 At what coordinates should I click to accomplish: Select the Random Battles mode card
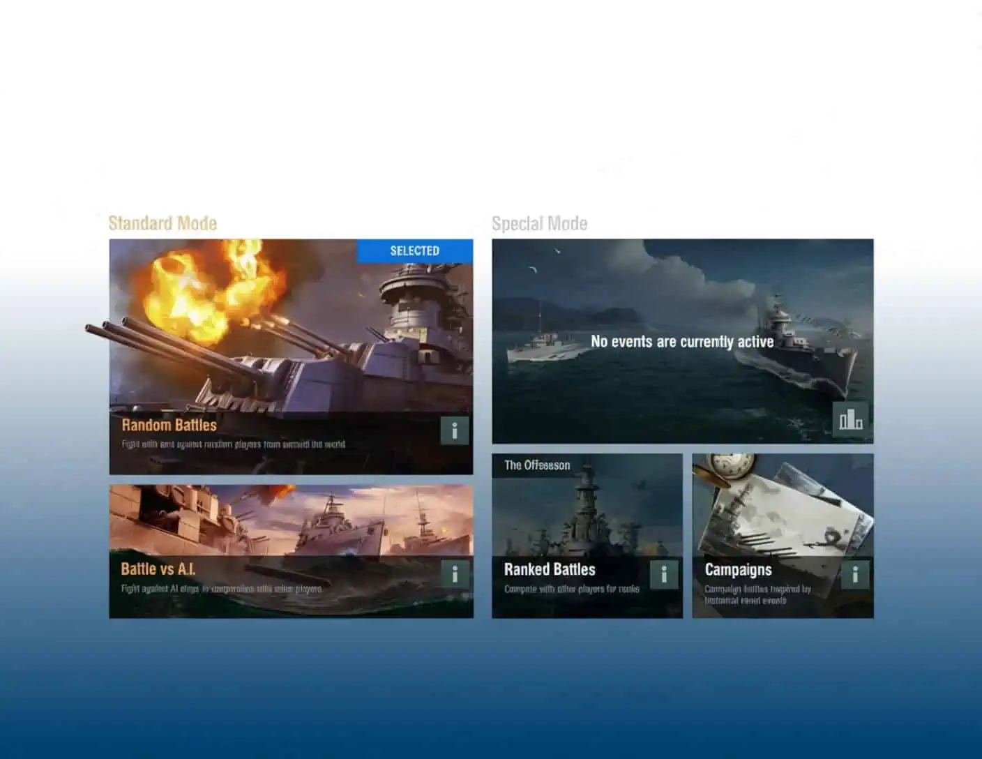[291, 356]
